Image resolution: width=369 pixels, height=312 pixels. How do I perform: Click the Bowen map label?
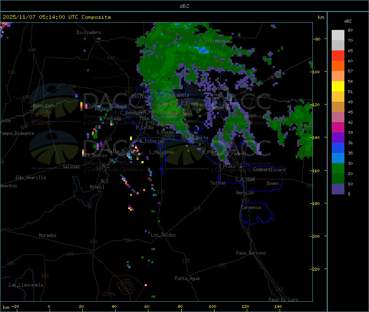point(273,183)
